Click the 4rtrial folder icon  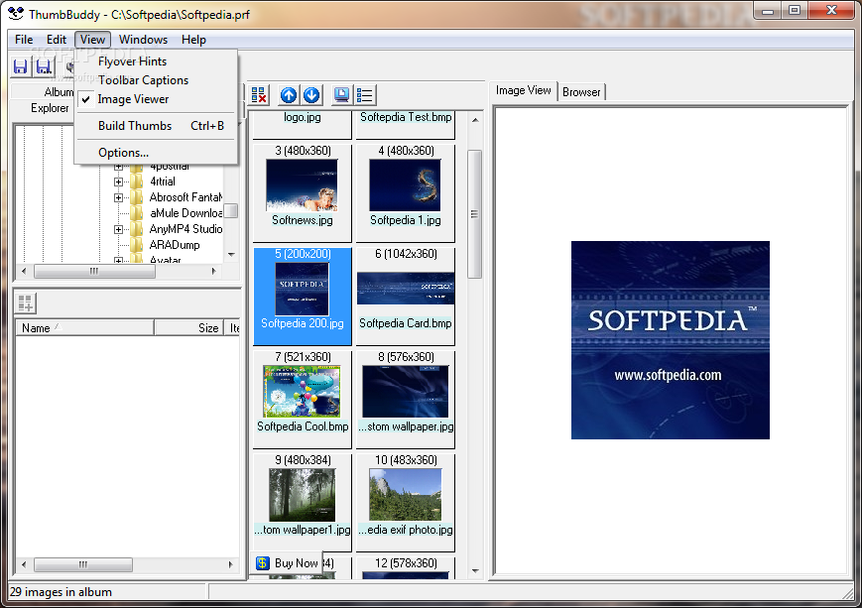136,182
